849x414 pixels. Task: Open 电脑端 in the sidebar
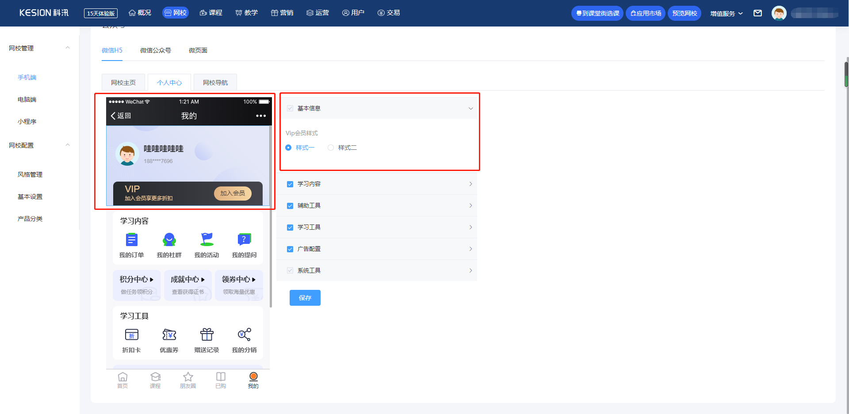coord(27,99)
